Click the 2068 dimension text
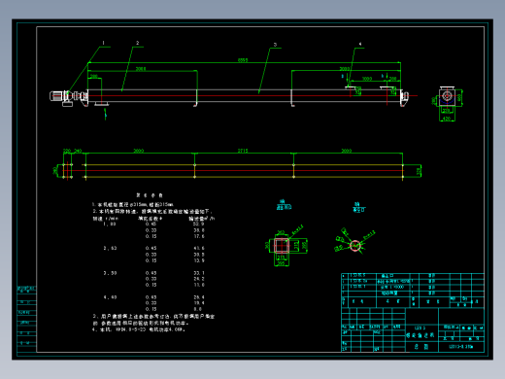The image size is (505, 379). point(141,69)
